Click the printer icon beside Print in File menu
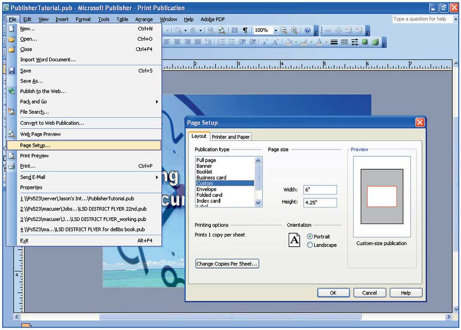The width and height of the screenshot is (461, 330). (x=12, y=166)
